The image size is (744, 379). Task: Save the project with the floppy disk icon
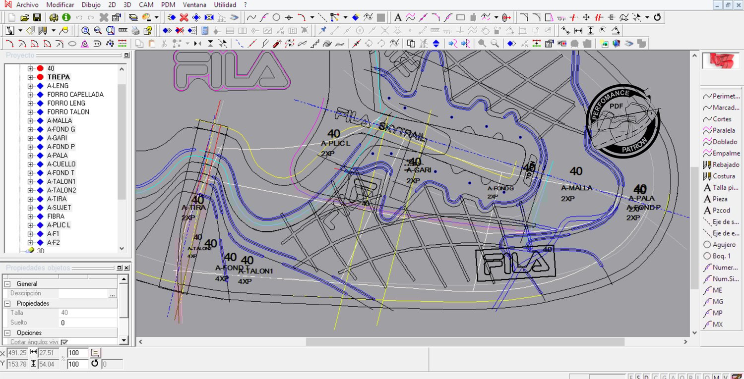tap(37, 17)
